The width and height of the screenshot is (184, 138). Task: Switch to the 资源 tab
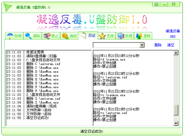[125, 36]
